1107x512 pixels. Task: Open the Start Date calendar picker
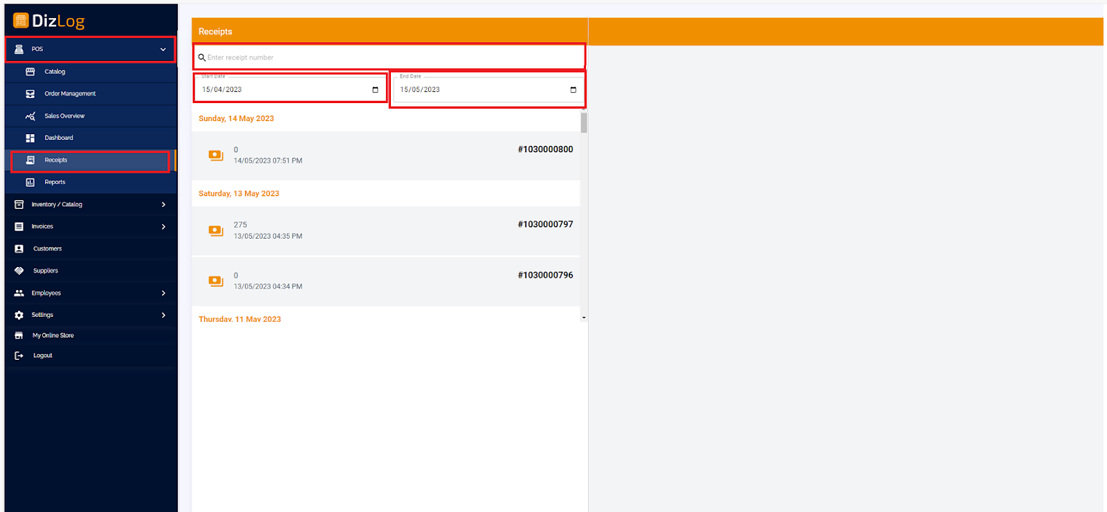pos(375,90)
